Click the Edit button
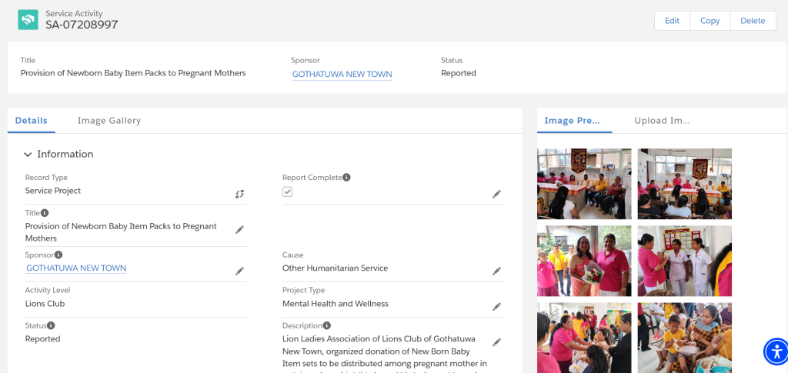Viewport: 788px width, 373px height. tap(672, 21)
